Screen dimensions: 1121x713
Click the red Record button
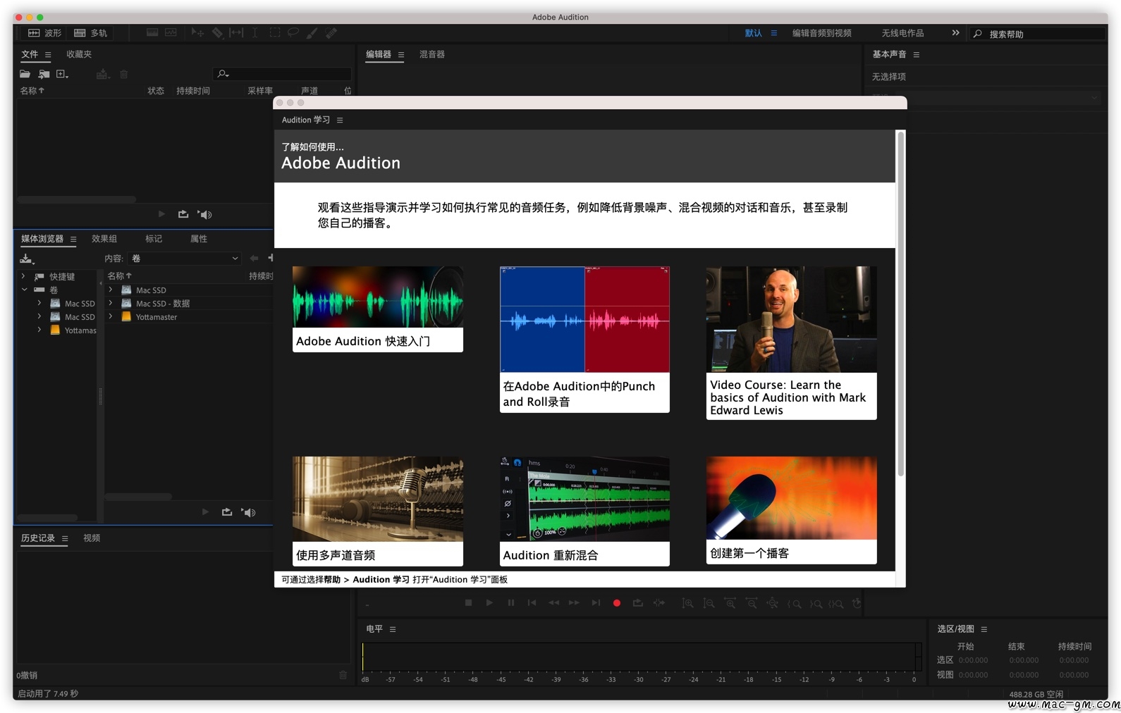pyautogui.click(x=617, y=603)
